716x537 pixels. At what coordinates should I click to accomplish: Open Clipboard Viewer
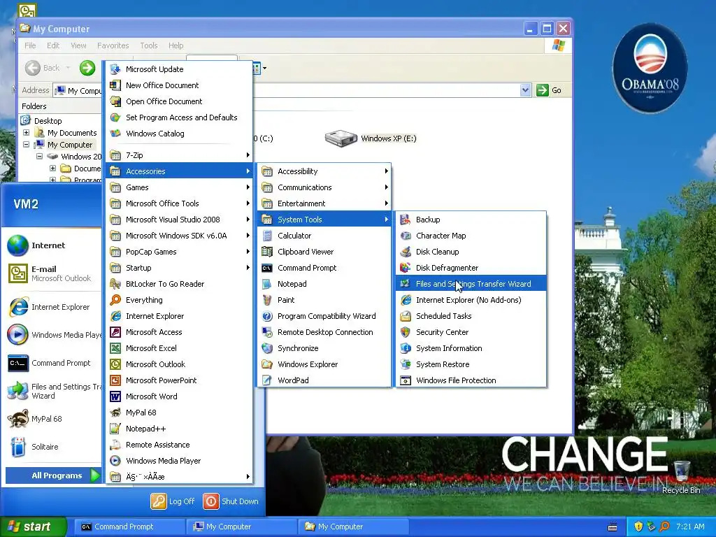324,252
